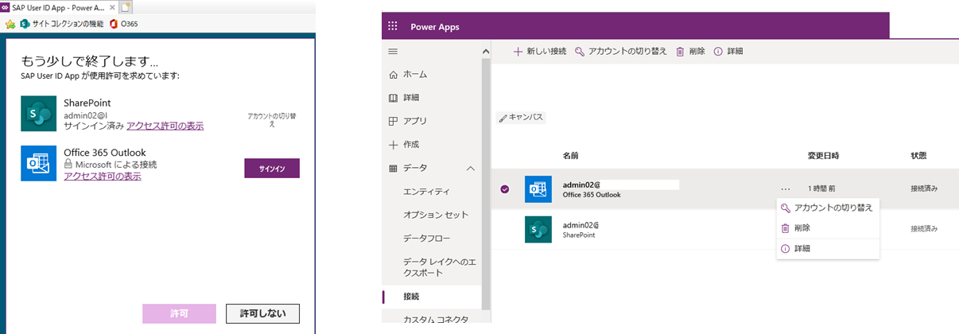
Task: Open the ellipsis menu on Outlook row
Action: pyautogui.click(x=785, y=189)
